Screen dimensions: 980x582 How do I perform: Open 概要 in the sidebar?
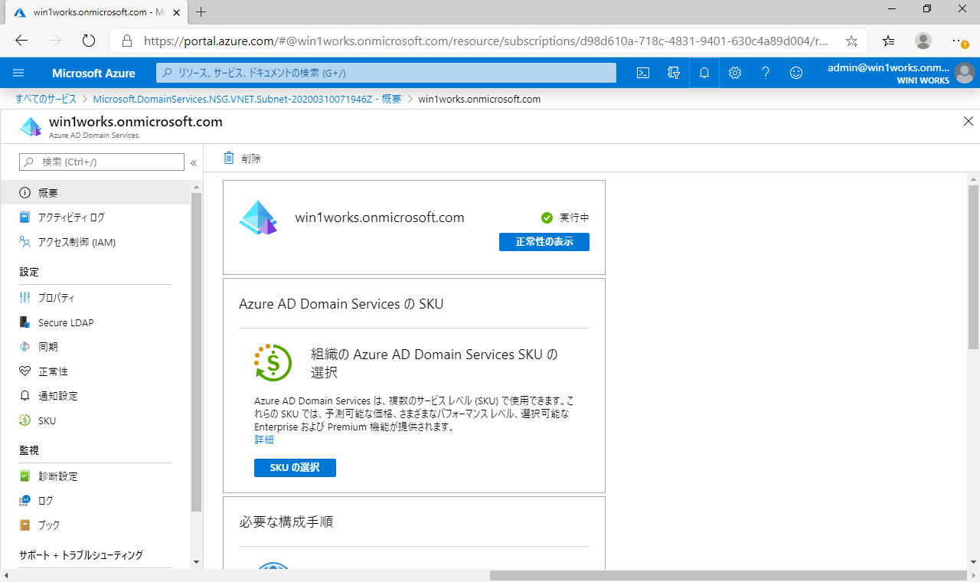95,193
